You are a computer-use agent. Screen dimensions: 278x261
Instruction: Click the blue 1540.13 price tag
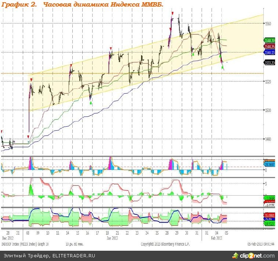[x=269, y=52]
